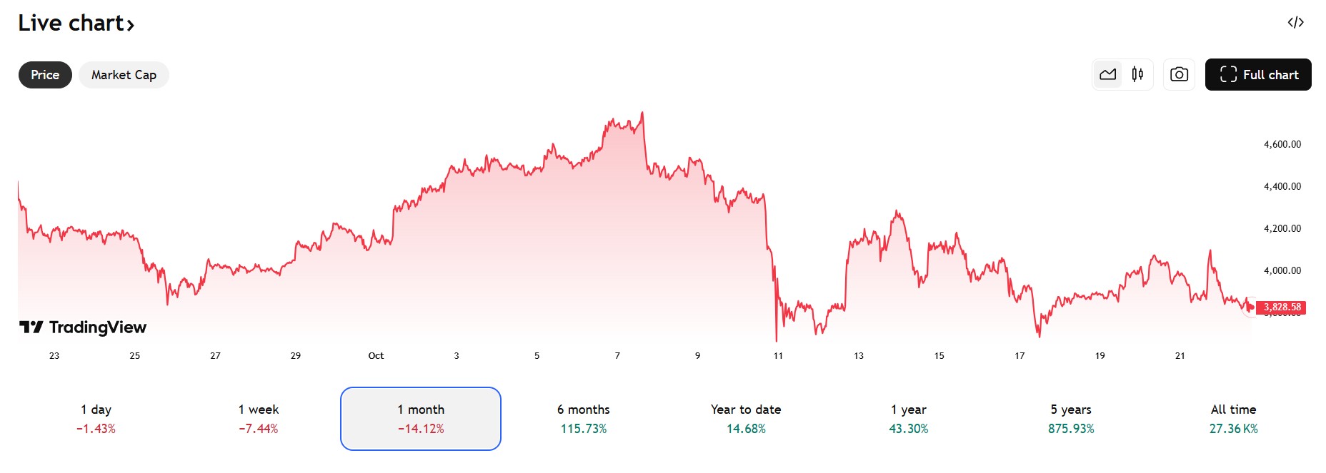Click the 3,828.58 current price label

pos(1282,307)
